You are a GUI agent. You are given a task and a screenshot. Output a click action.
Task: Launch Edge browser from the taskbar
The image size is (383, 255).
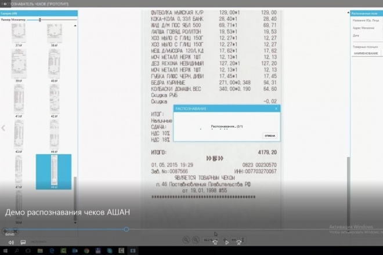(52, 250)
